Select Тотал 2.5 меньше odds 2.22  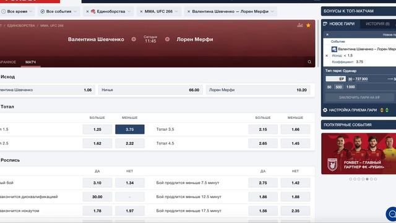(x=130, y=143)
